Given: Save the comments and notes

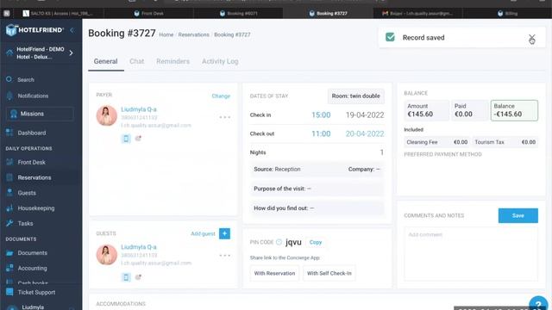Looking at the screenshot, I should click(517, 216).
